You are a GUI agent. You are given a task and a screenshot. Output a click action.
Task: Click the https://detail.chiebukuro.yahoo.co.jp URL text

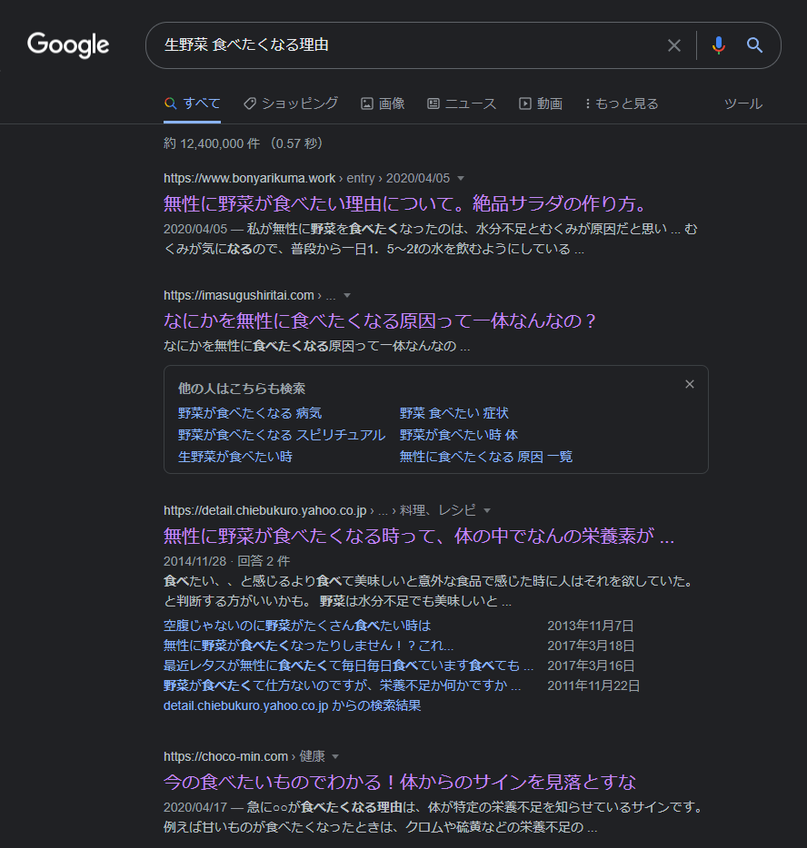[265, 510]
